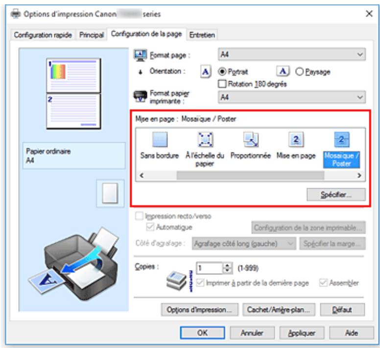Click the Défaut button
The width and height of the screenshot is (380, 348).
pyautogui.click(x=342, y=310)
